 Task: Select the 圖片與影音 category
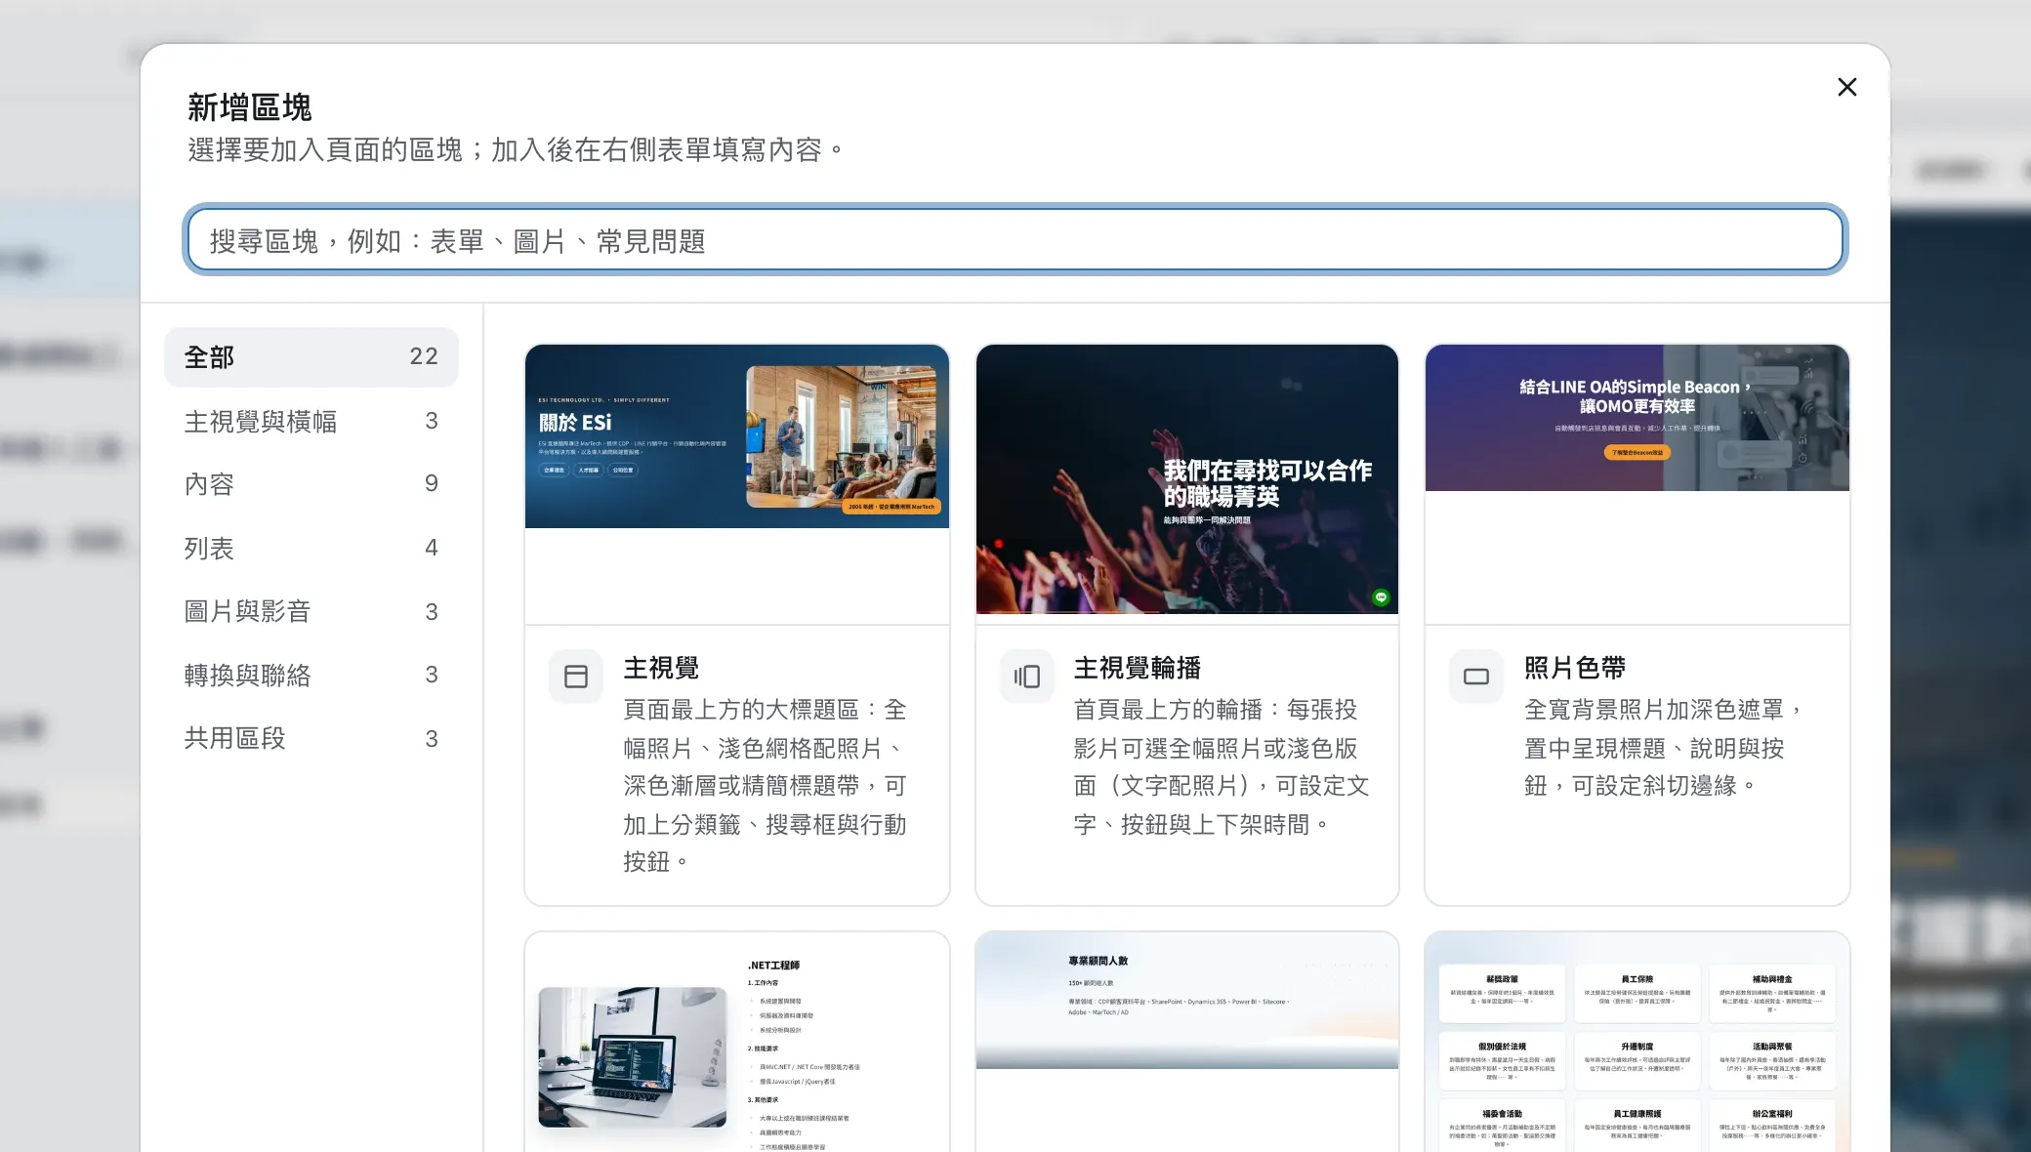pos(311,611)
